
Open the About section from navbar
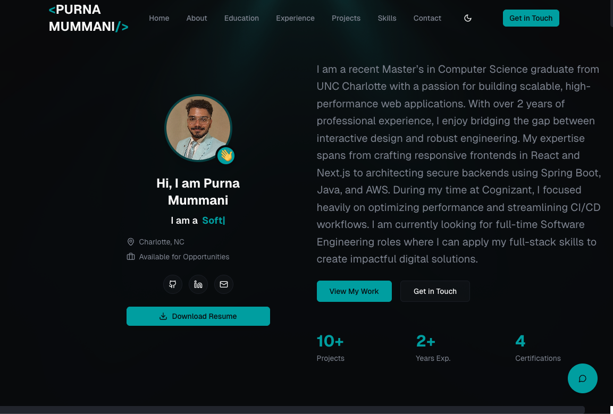(197, 18)
